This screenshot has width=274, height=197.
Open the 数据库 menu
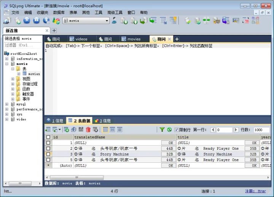tap(59, 13)
